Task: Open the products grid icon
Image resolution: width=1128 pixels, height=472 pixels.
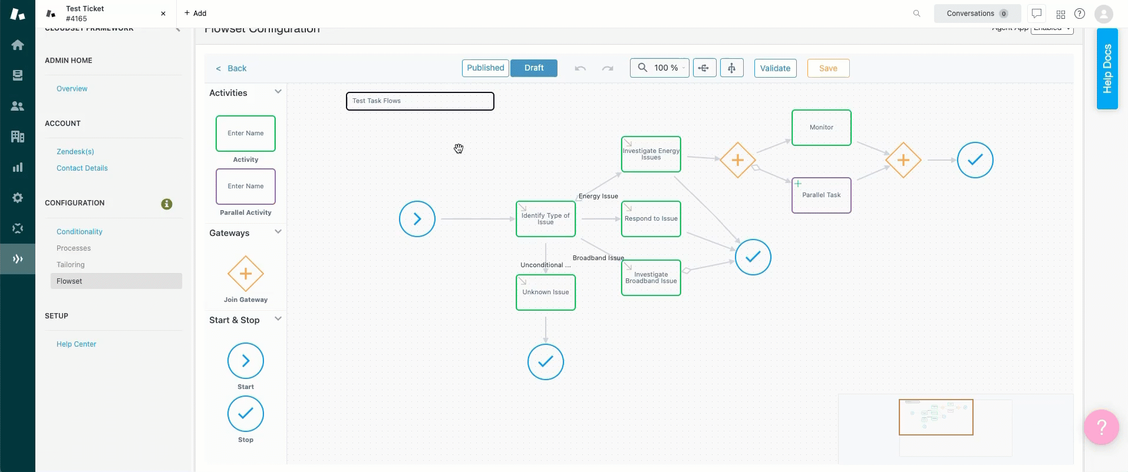Action: click(x=1061, y=14)
